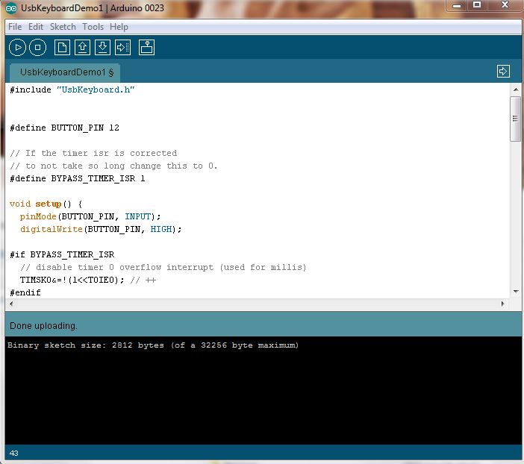The width and height of the screenshot is (524, 464).
Task: Click the Verify/Compile play button
Action: pyautogui.click(x=17, y=48)
